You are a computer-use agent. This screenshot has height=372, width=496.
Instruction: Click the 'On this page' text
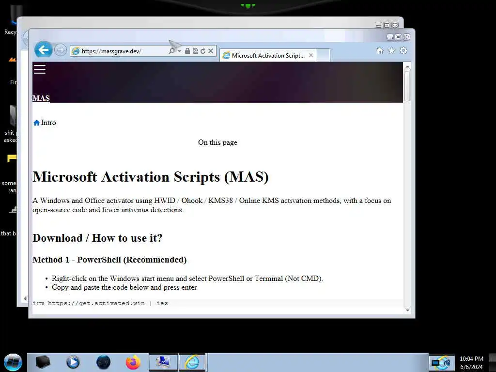(217, 142)
